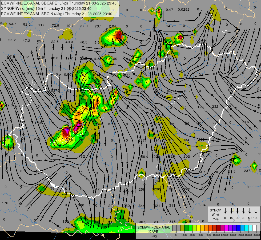The height and width of the screenshot is (240, 261).
Task: Click the '84.7' value on map
Action: [170, 91]
